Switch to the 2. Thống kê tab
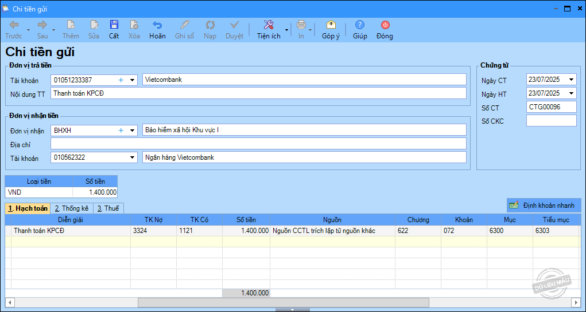This screenshot has width=586, height=312. [x=71, y=208]
